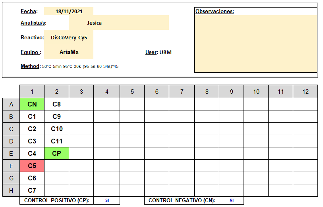Select cell C10 in the plate
This screenshot has width=323, height=207.
(57, 129)
